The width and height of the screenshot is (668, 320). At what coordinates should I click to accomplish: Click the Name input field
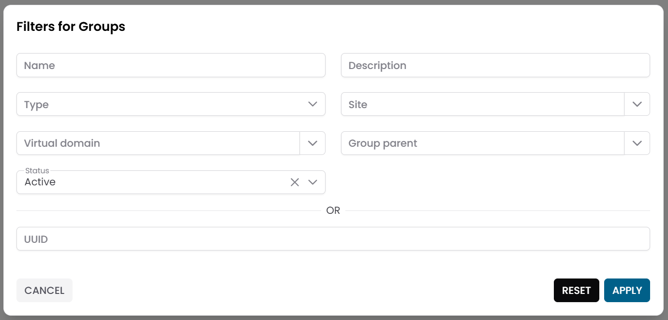point(145,65)
